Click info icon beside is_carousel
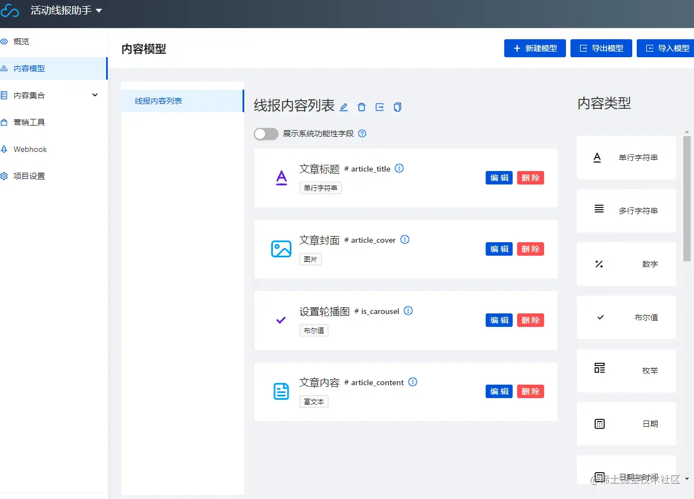The width and height of the screenshot is (694, 499). (x=408, y=311)
